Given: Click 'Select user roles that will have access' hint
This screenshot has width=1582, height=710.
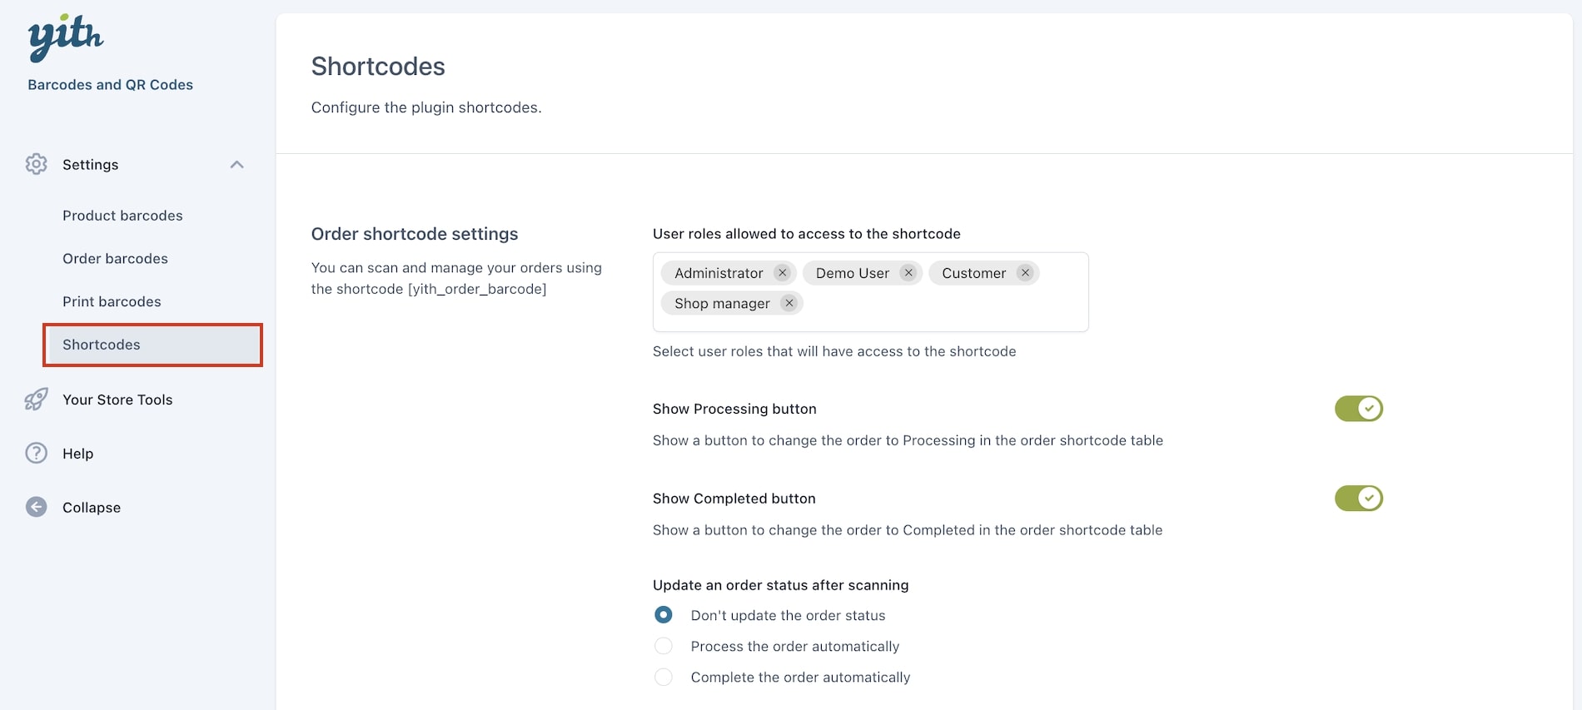Looking at the screenshot, I should 834,351.
